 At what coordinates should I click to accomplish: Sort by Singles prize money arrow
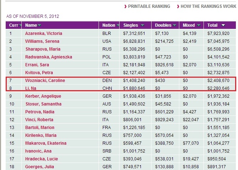tap(142, 25)
